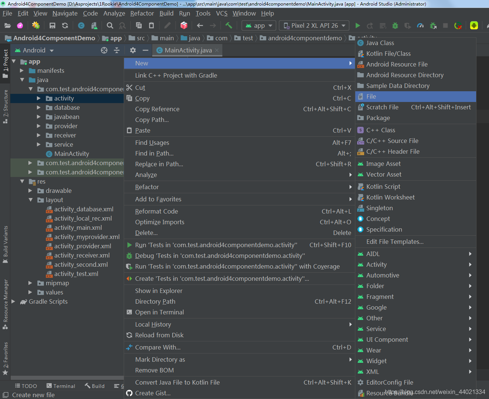Select Kotlin File/Class in New submenu
The width and height of the screenshot is (489, 399).
(416, 54)
